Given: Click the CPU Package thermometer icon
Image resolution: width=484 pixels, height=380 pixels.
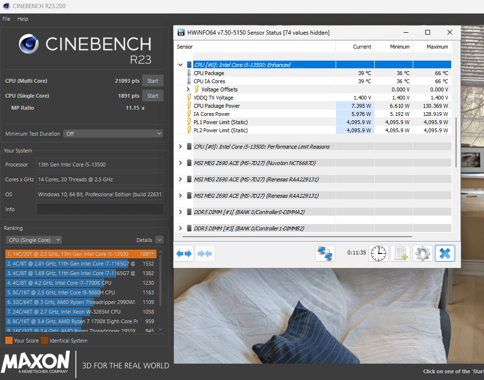Looking at the screenshot, I should (x=189, y=73).
